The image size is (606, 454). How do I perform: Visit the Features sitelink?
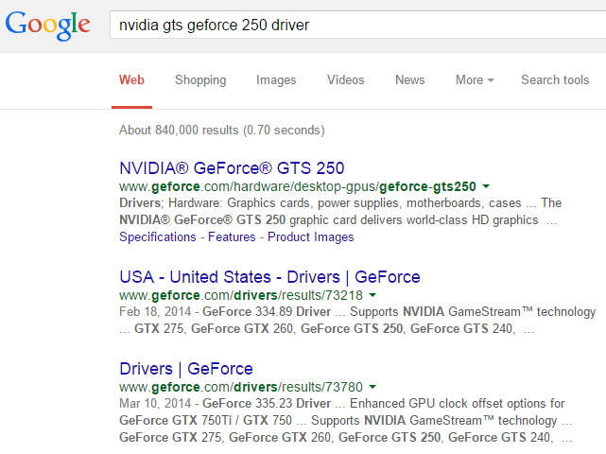(232, 237)
